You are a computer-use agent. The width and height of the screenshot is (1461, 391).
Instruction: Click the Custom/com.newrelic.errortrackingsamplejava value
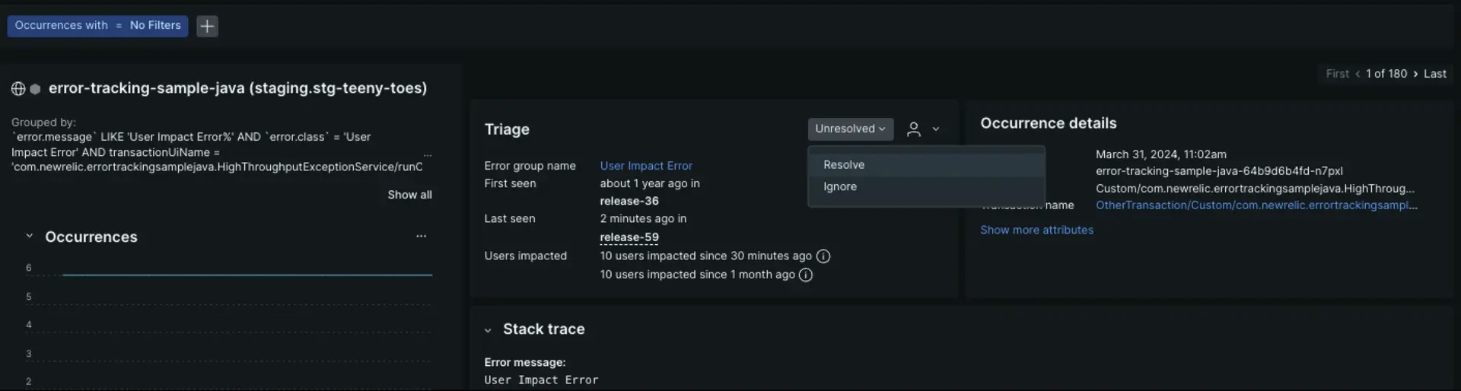point(1255,189)
